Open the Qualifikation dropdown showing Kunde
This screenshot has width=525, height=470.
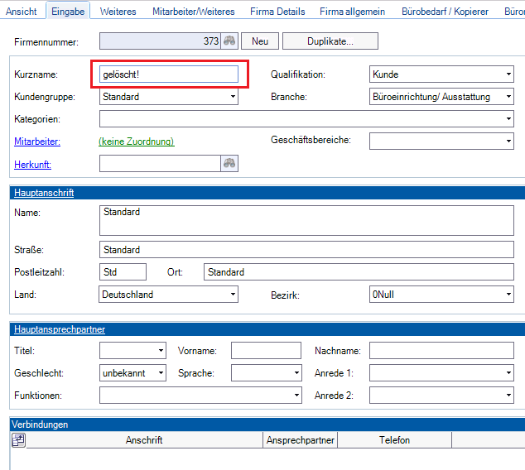(508, 74)
